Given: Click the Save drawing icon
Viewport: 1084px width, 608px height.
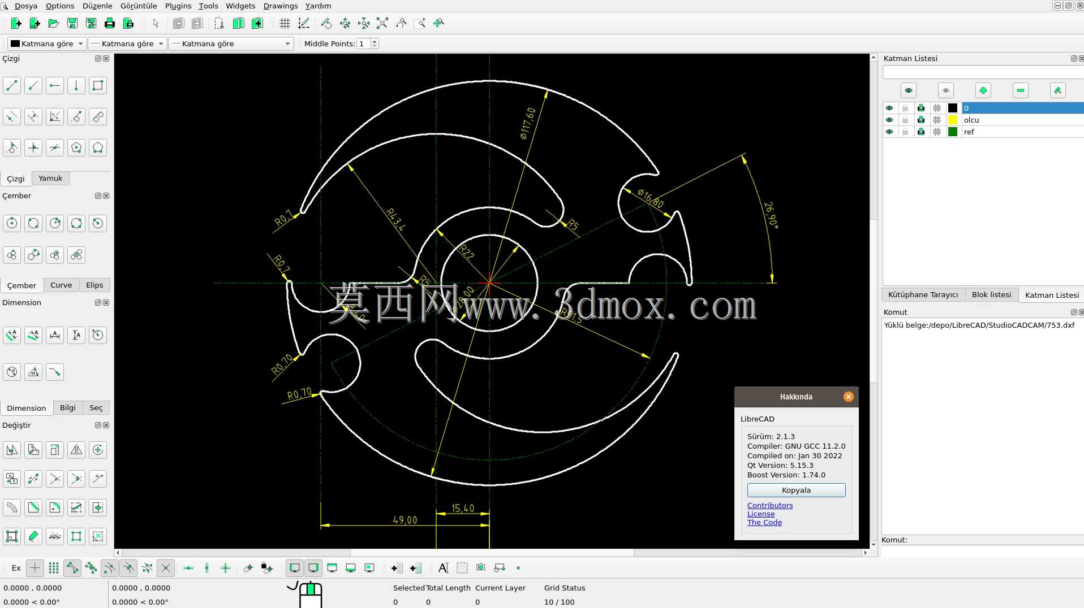Looking at the screenshot, I should [72, 23].
